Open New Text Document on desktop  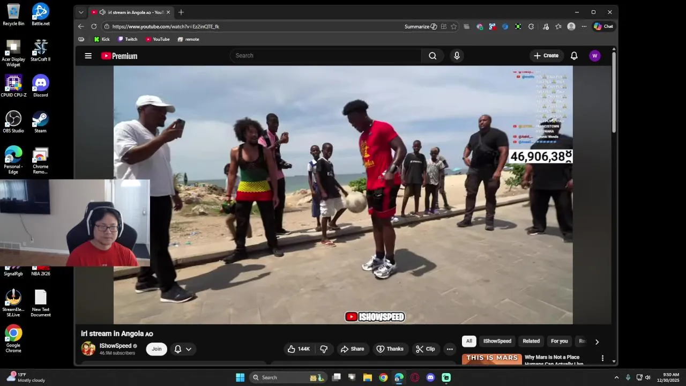[41, 303]
